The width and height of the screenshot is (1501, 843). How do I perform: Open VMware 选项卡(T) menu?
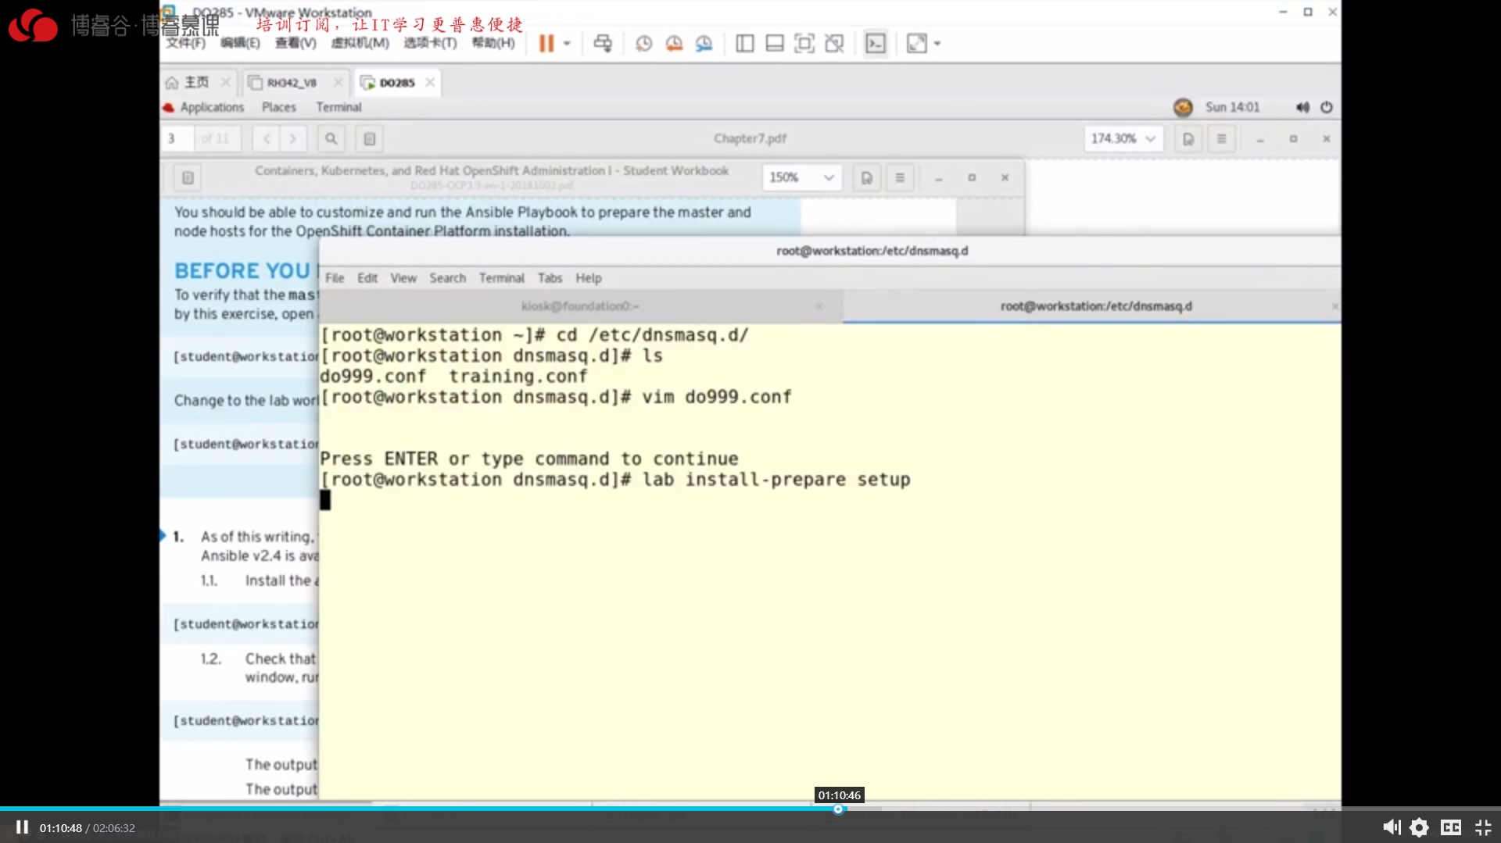pyautogui.click(x=430, y=43)
